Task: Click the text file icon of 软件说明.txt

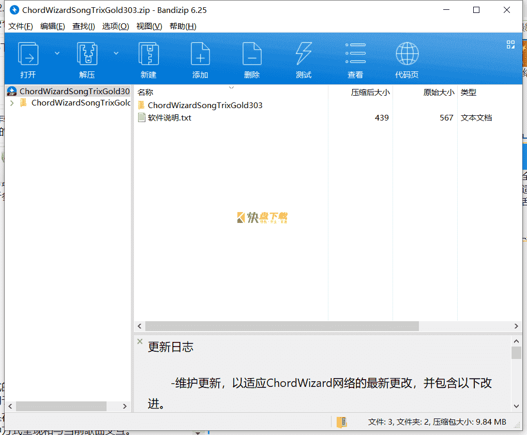Action: [x=142, y=117]
